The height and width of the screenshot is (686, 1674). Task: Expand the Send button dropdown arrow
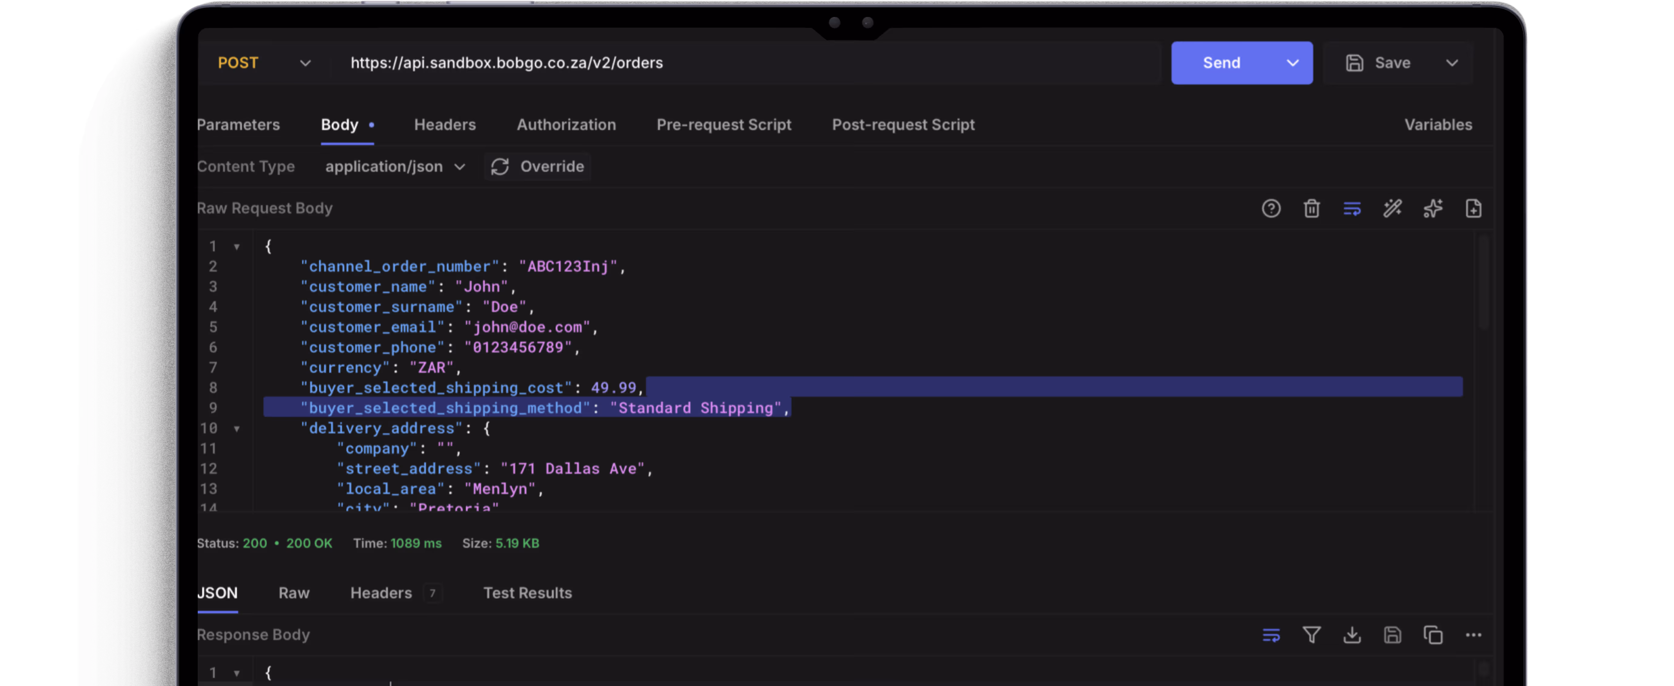1292,63
